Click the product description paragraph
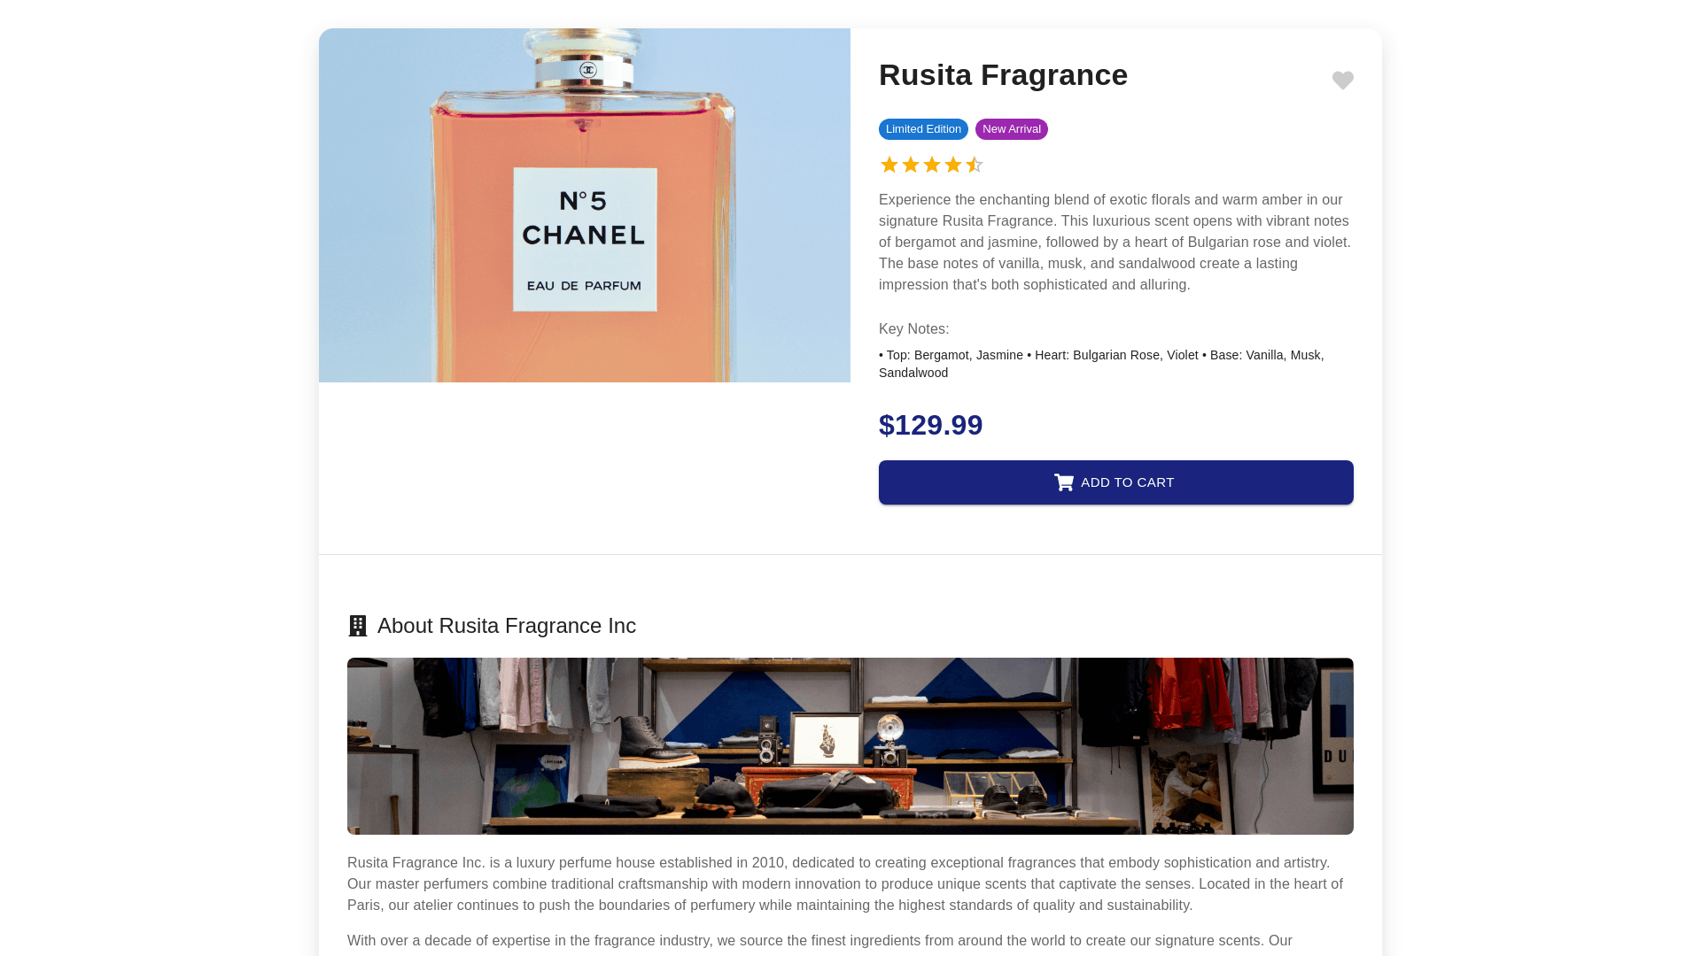The image size is (1701, 956). pyautogui.click(x=1115, y=243)
